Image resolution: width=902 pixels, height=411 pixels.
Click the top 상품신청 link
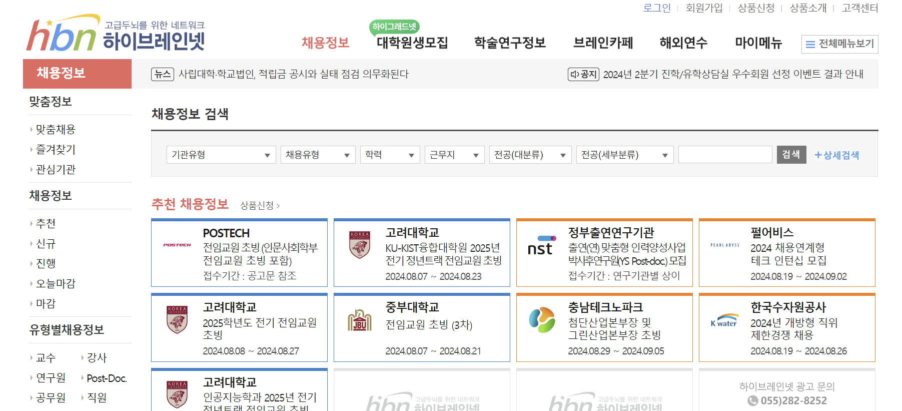click(x=756, y=8)
